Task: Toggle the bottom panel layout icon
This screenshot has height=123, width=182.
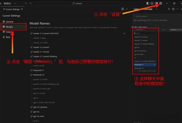Action: tap(152, 3)
